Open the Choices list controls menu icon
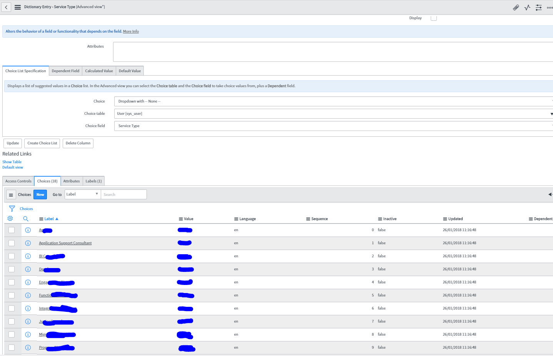553x356 pixels. pos(11,195)
